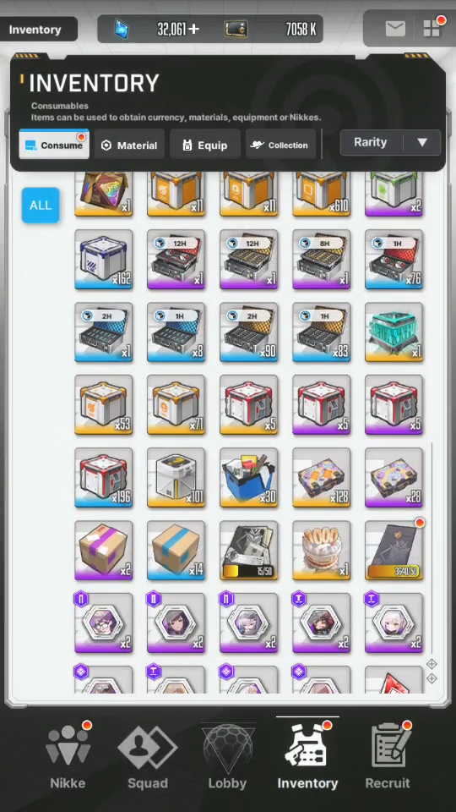Select the 12H red case item

(x=176, y=260)
